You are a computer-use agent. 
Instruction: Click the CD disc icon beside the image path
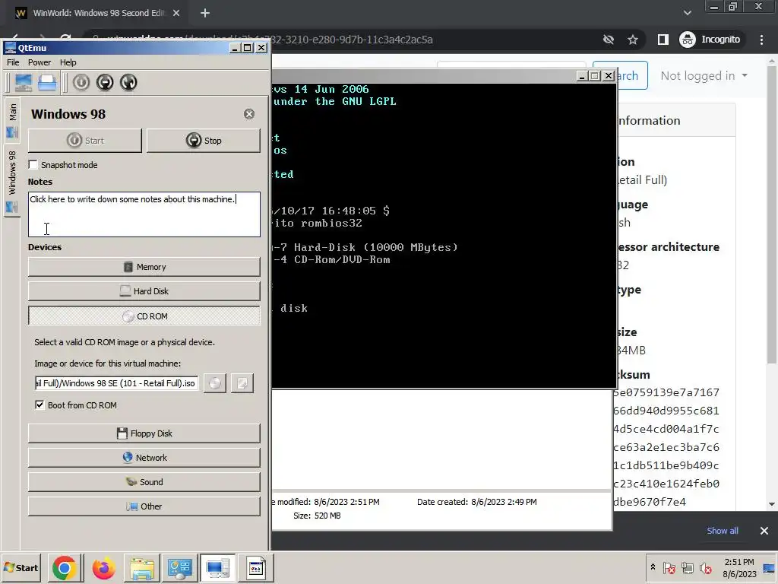215,383
